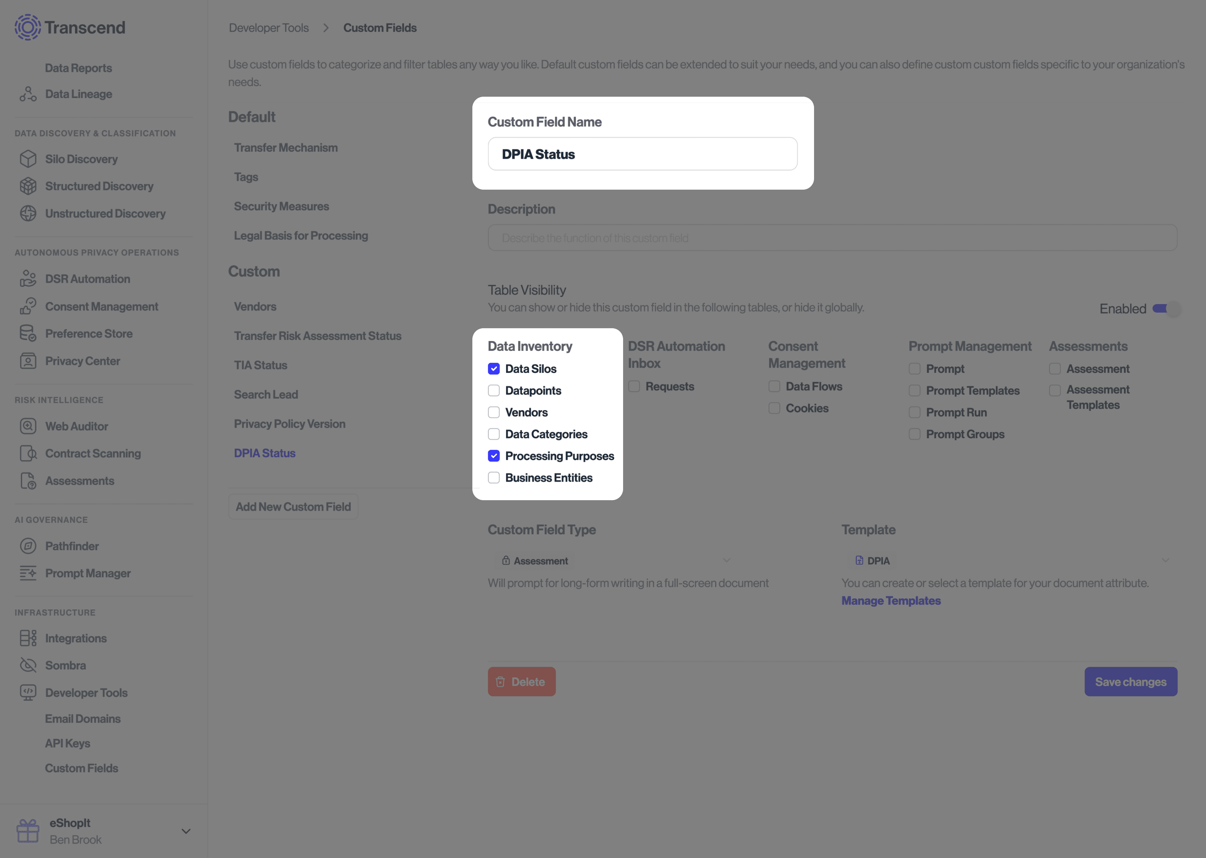Select Security Measures field

coord(281,206)
